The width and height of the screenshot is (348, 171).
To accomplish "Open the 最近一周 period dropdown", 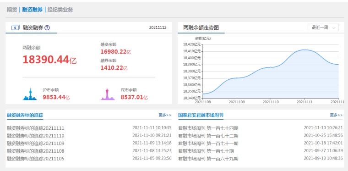I will point(323,28).
